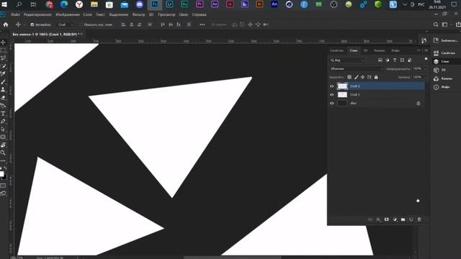Open Каналы panel from right dock
Image resolution: width=461 pixels, height=259 pixels.
[444, 78]
